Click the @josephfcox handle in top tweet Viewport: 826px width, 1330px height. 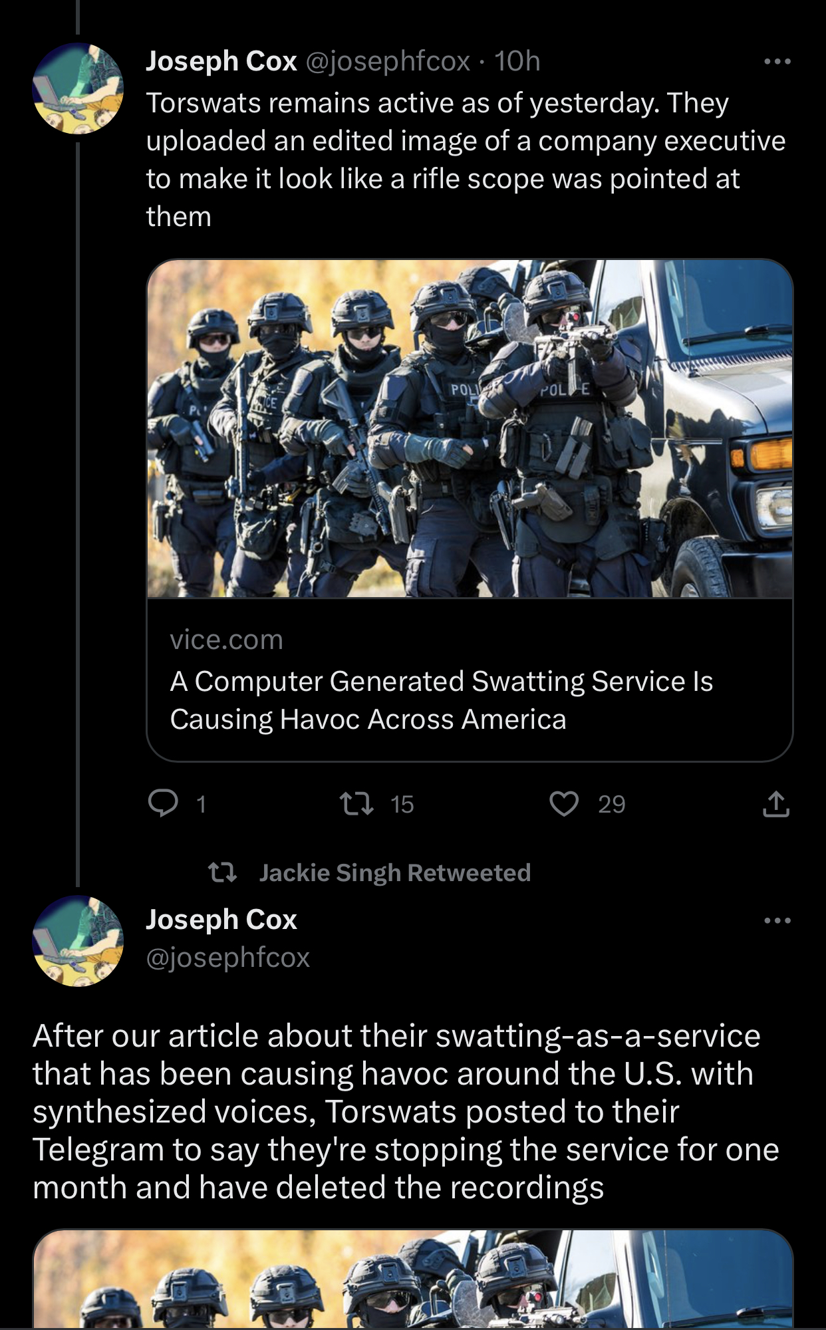tap(388, 61)
